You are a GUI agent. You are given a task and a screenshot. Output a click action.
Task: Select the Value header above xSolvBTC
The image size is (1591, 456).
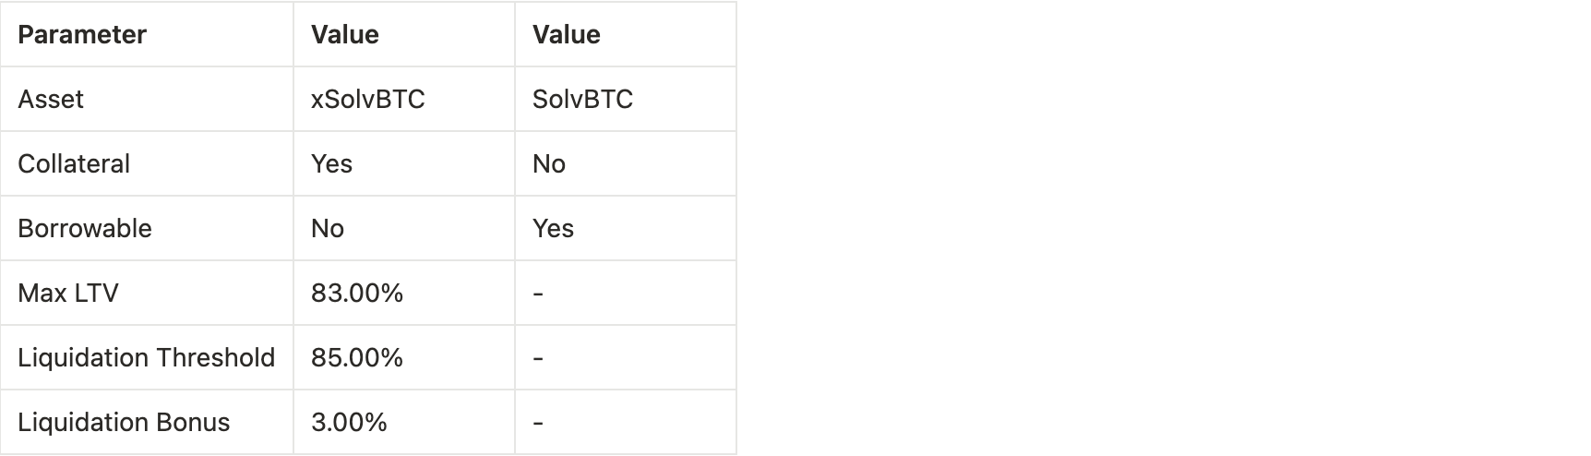pos(345,35)
